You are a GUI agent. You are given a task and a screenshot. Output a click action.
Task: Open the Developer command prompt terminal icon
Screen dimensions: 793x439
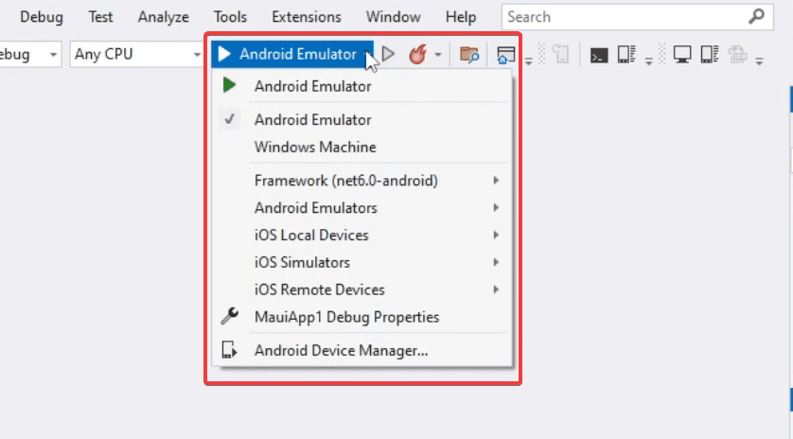tap(599, 55)
